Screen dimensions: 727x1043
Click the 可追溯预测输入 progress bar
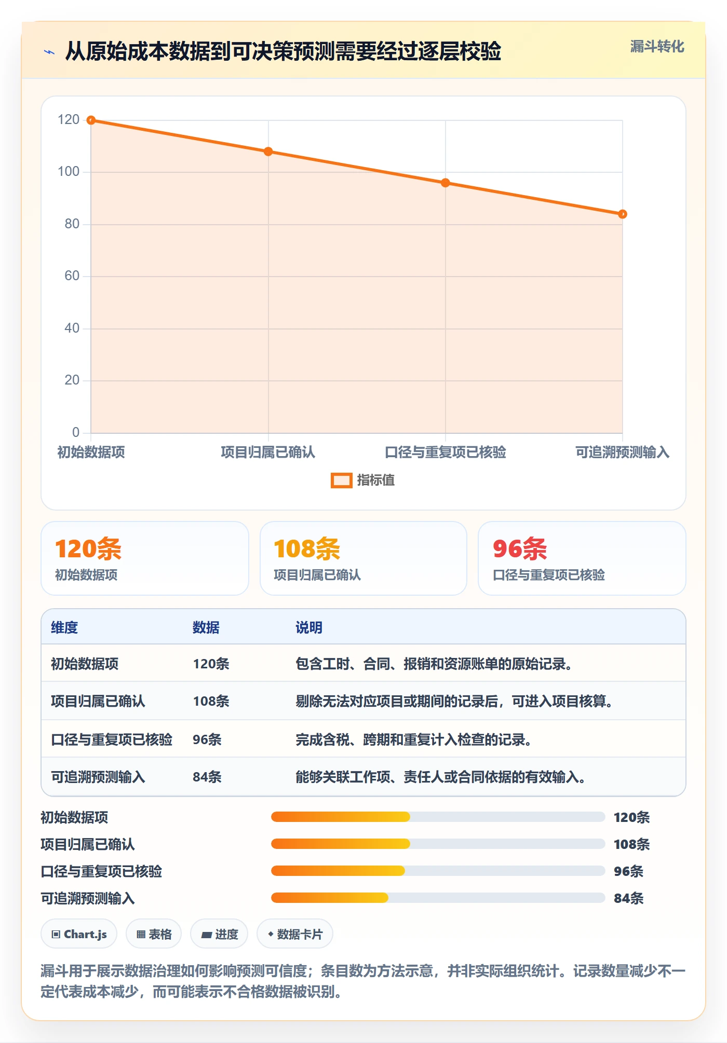(x=438, y=898)
